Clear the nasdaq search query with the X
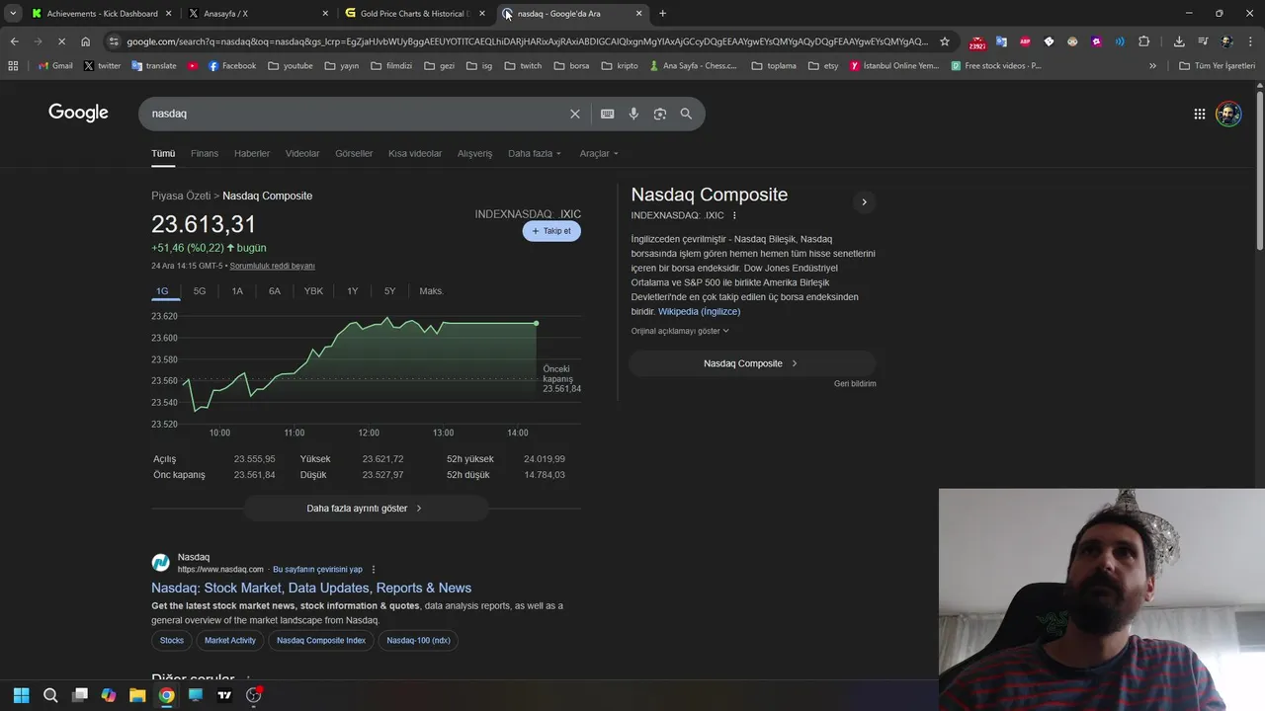This screenshot has height=711, width=1265. coord(575,114)
